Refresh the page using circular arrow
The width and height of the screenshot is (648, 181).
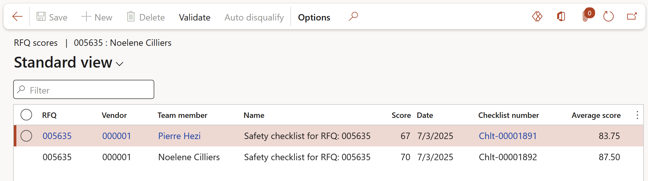click(x=608, y=16)
